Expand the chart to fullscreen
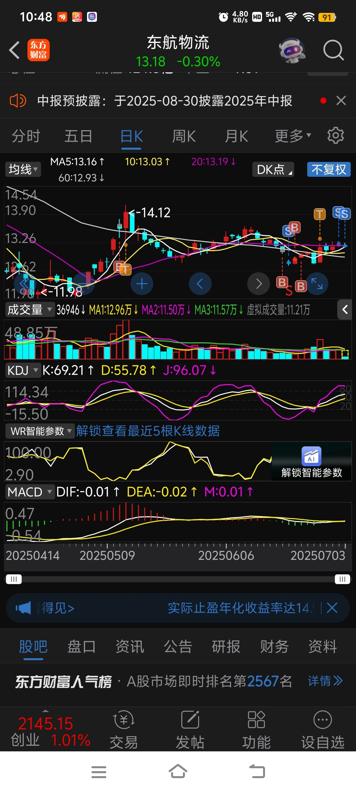Viewport: 356px width, 793px height. coord(317,283)
